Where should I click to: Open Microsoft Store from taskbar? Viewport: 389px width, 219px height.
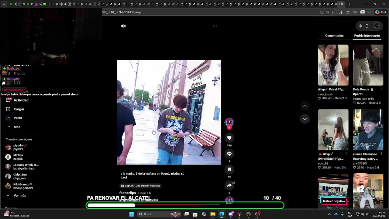click(195, 214)
